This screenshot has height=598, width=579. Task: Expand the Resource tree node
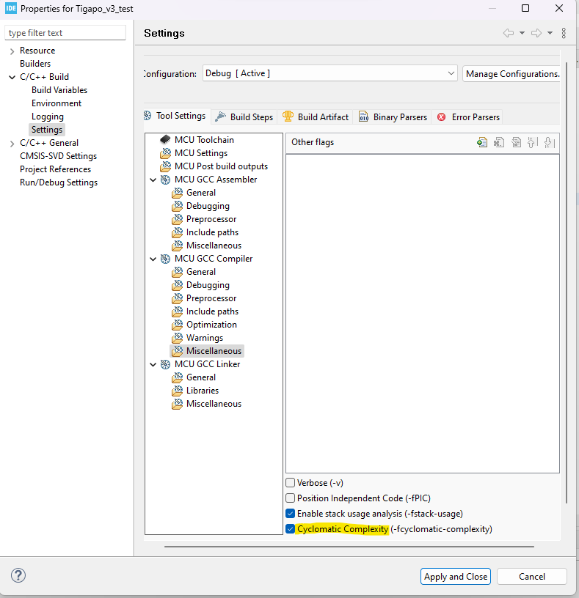click(12, 51)
